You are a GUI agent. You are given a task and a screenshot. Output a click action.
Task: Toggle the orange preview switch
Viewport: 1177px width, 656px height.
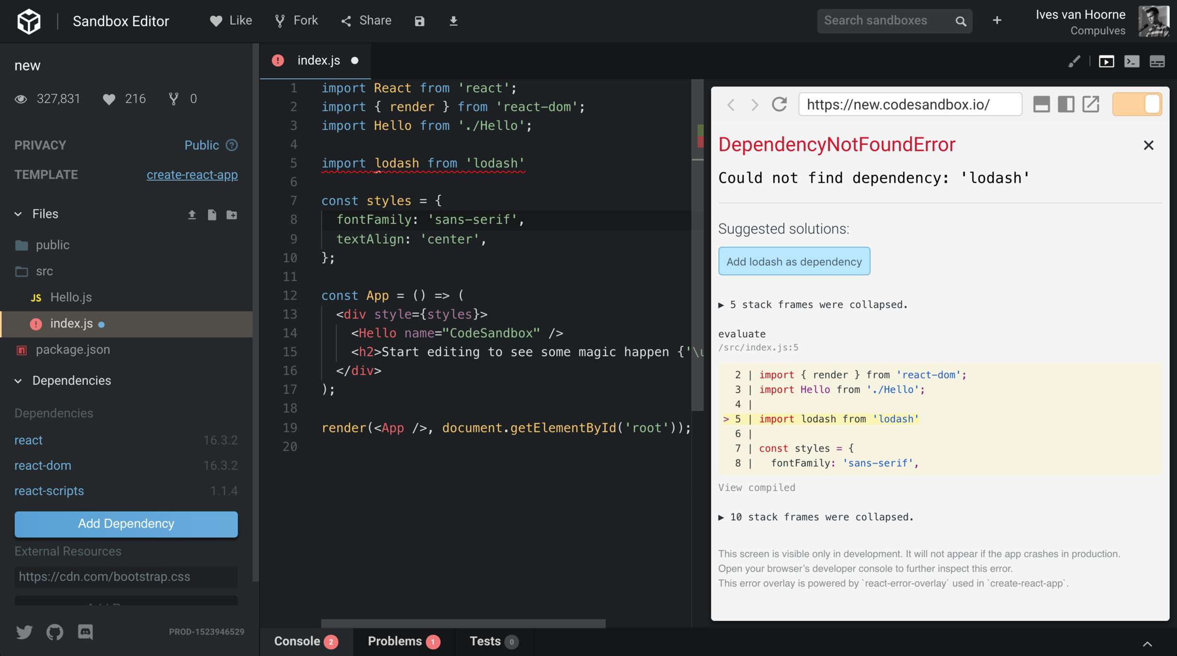pos(1137,104)
